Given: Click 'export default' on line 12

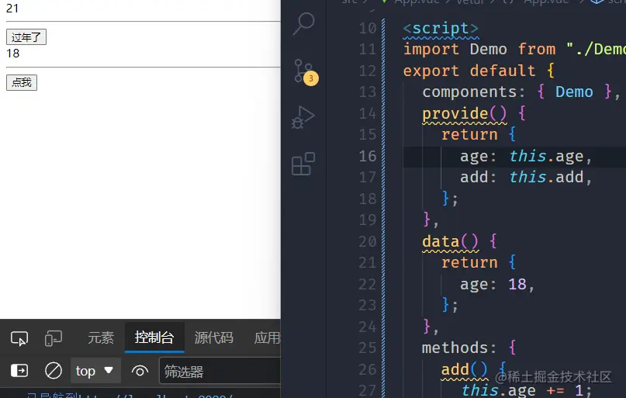Looking at the screenshot, I should (469, 71).
